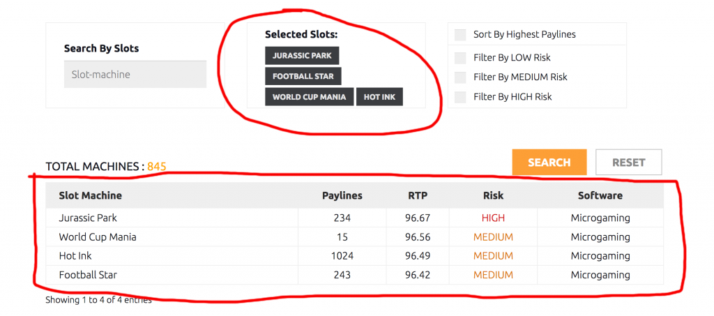The height and width of the screenshot is (316, 714).
Task: Select the Football Star table row
Action: 354,275
